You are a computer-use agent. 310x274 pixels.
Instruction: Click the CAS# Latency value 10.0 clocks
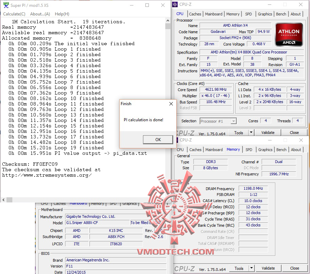tap(253, 201)
